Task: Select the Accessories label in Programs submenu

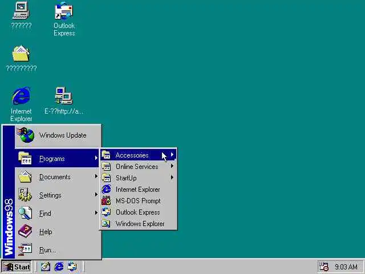Action: click(x=132, y=155)
